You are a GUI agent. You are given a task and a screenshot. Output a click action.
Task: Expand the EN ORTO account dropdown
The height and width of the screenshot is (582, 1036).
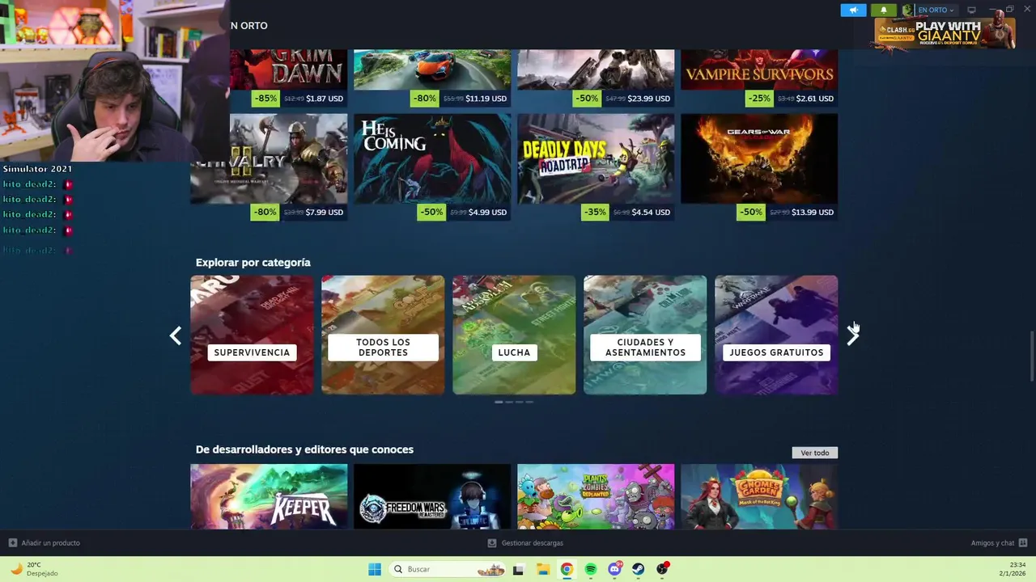(936, 10)
